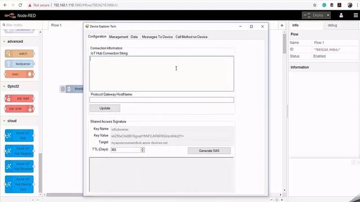Bookmark this page with the star icon
This screenshot has height=202, width=360.
315,5
